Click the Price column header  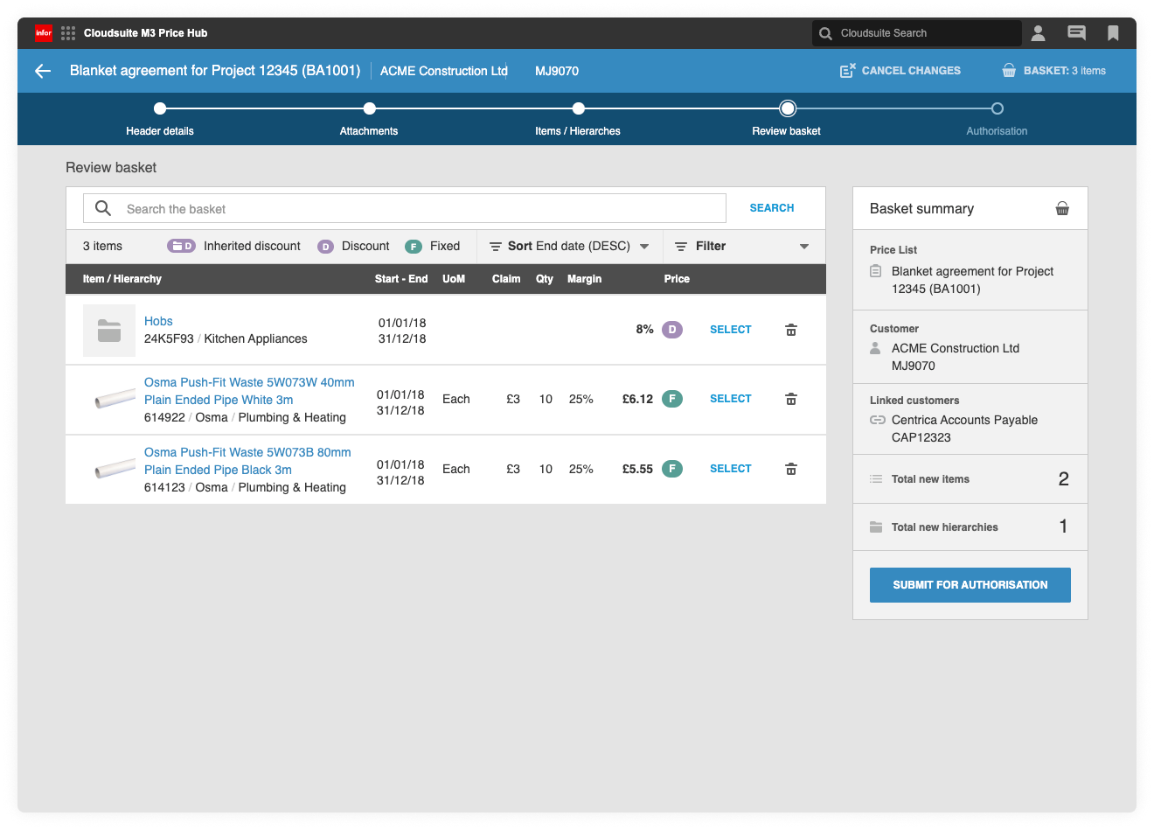click(677, 279)
